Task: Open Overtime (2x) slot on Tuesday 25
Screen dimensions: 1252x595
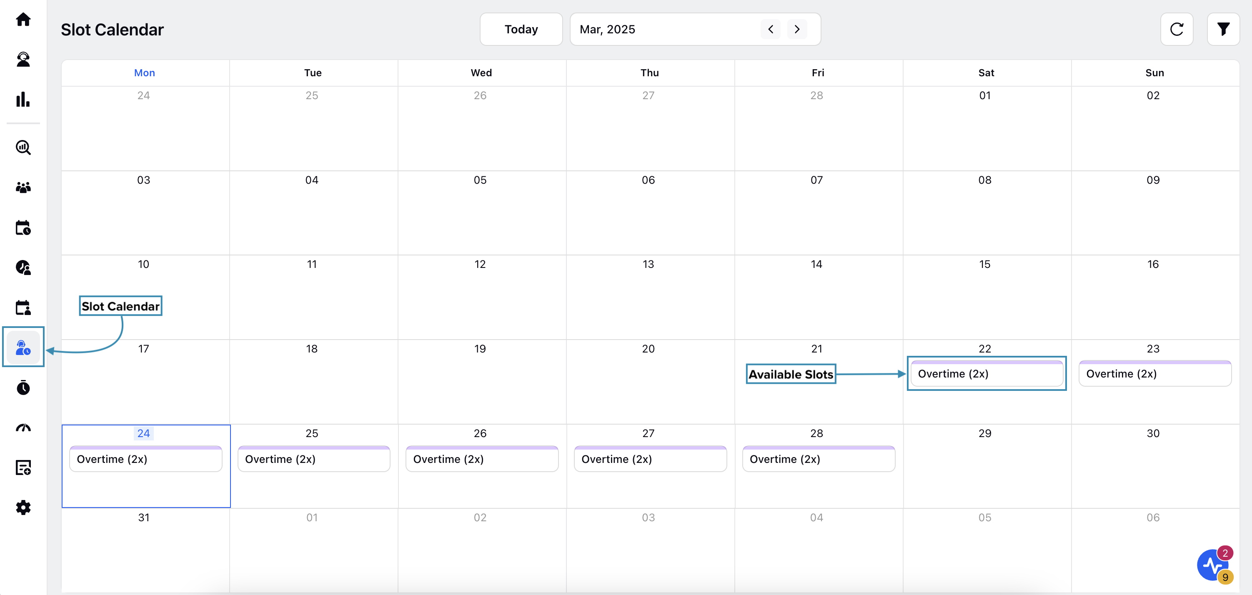Action: 314,458
